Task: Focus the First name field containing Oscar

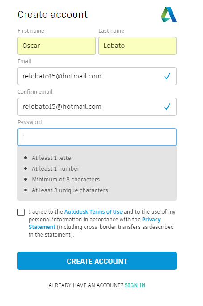Action: click(56, 46)
